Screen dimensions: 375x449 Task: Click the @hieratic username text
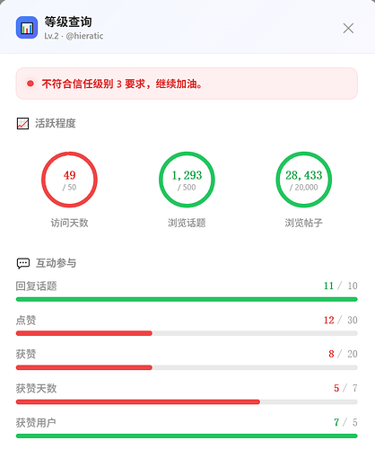coord(84,36)
